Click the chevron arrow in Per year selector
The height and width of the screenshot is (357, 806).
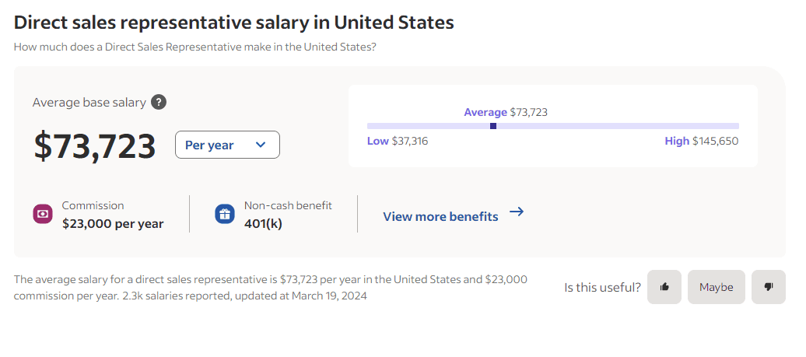coord(261,145)
